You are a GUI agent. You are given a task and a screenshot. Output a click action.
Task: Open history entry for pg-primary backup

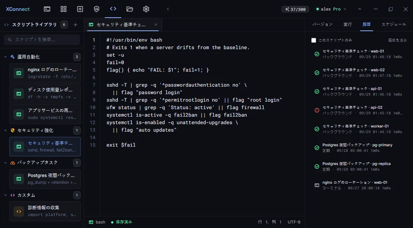tap(359, 147)
